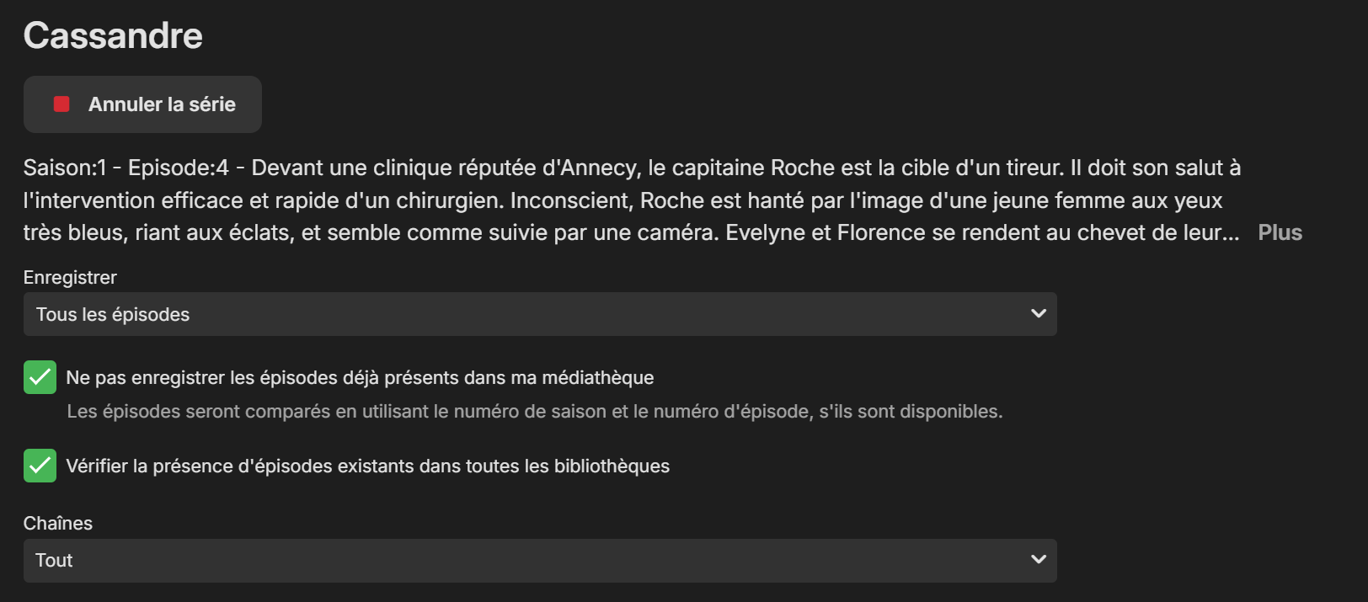The width and height of the screenshot is (1368, 602).
Task: Open the "Tous les épisodes" dropdown
Action: pyautogui.click(x=539, y=314)
